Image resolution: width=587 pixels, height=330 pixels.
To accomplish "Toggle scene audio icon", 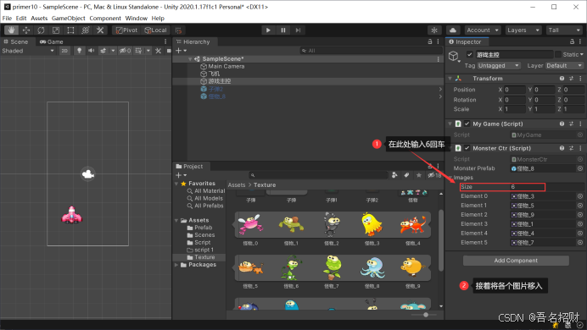I will [x=91, y=51].
